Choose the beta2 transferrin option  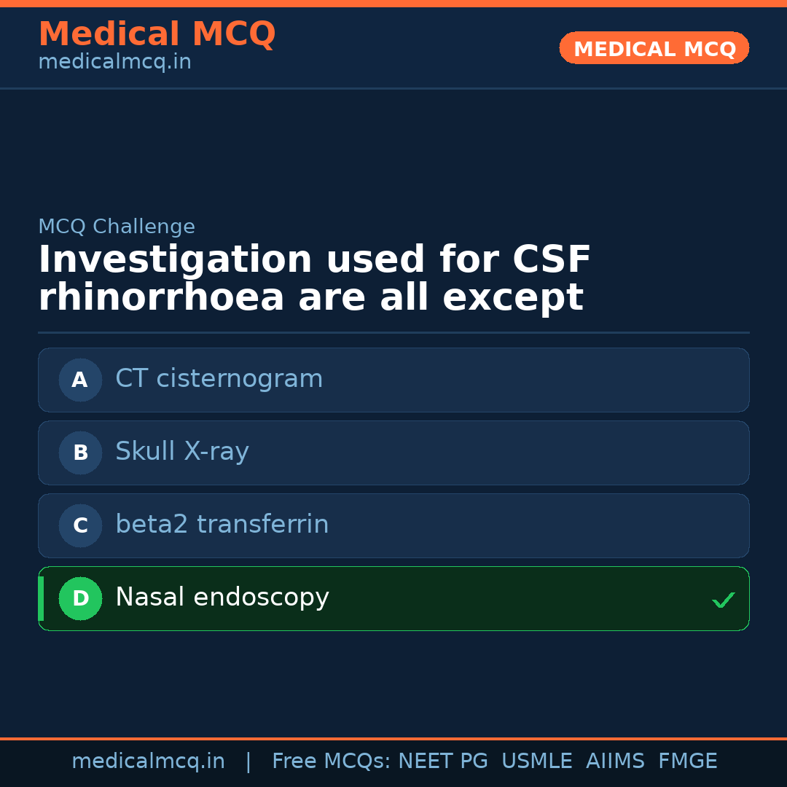[x=222, y=525]
